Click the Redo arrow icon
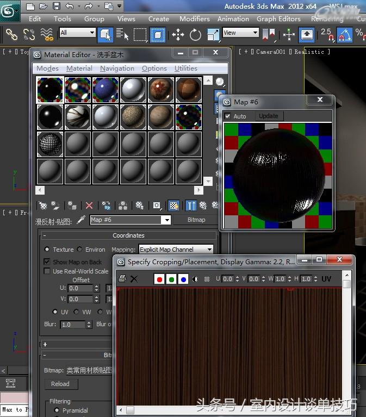Viewport: 366px width, 417px height. point(89,6)
